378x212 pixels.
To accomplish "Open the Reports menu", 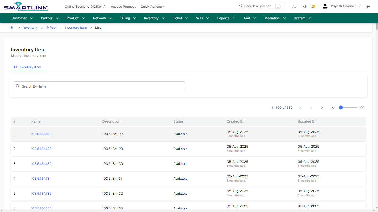I will [x=226, y=18].
